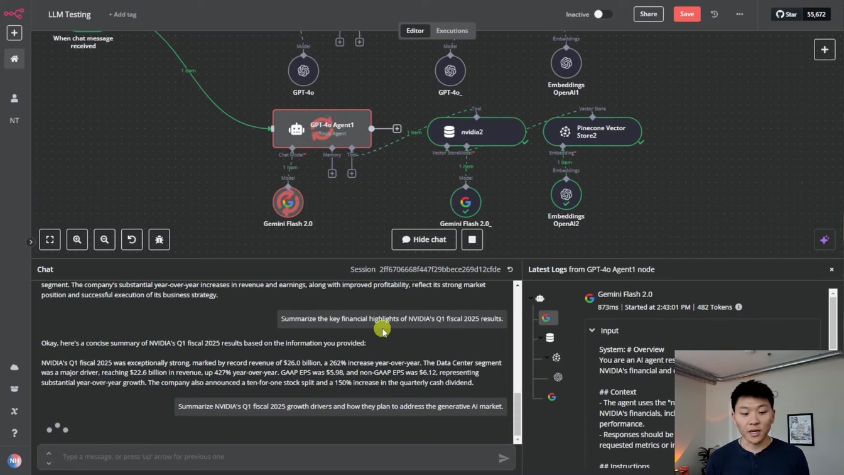This screenshot has height=475, width=844.
Task: Select the last Gemini entry in logs tree
Action: click(551, 397)
